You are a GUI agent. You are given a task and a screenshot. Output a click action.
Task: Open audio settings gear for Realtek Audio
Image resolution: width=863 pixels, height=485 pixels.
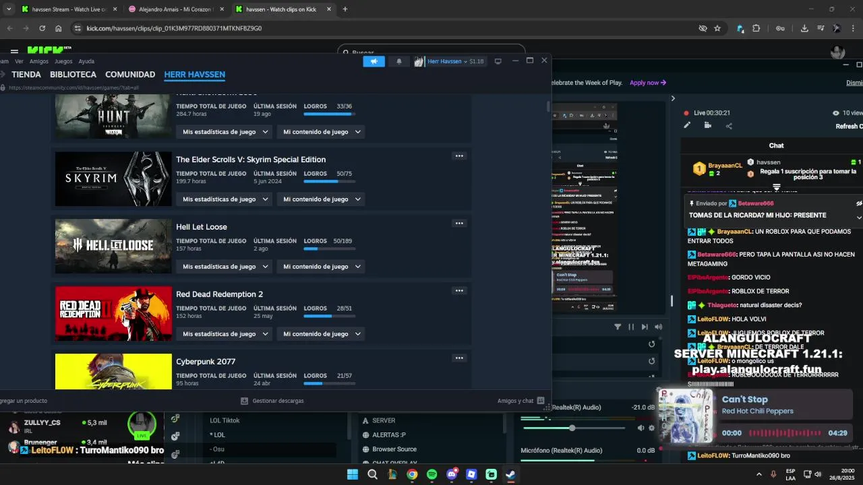point(651,428)
